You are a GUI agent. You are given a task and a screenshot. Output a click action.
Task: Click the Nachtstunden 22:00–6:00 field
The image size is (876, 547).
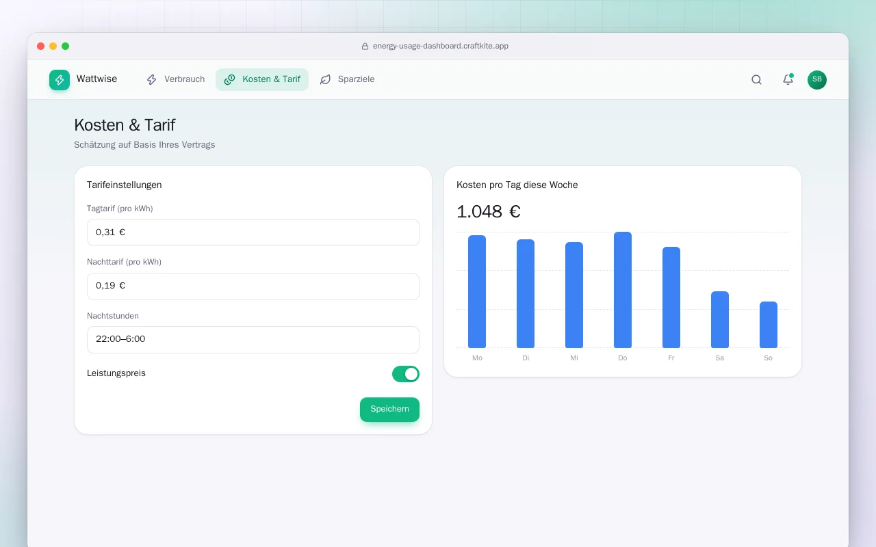253,339
